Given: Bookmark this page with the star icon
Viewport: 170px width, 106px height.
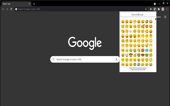Looking at the screenshot, I should tap(146, 9).
